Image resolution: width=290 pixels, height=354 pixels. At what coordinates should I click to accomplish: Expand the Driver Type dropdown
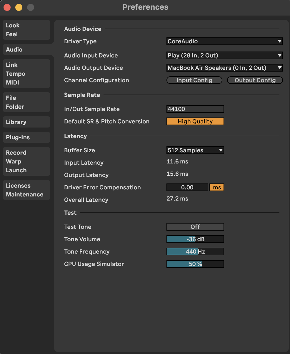coord(224,42)
